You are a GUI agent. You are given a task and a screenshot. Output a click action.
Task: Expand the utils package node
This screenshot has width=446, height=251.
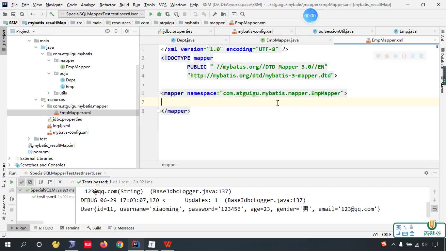click(x=49, y=93)
